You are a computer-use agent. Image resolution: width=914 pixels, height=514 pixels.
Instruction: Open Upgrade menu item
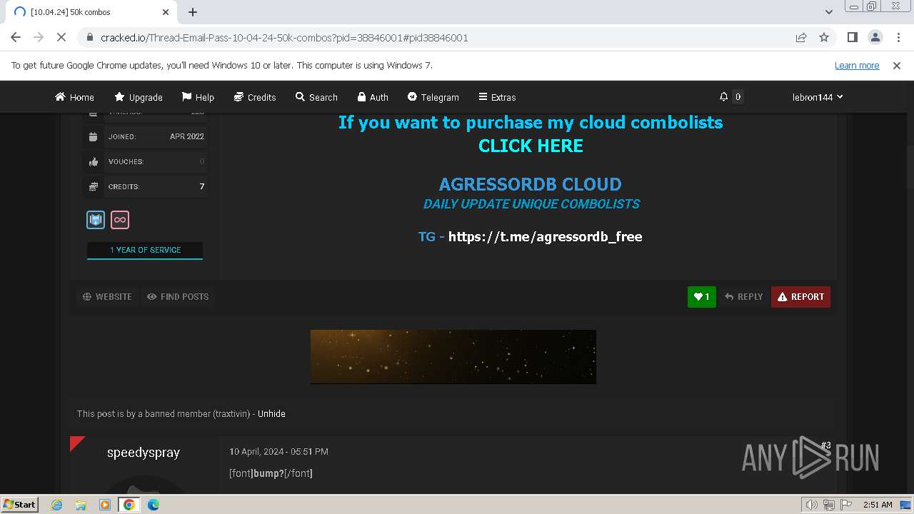(x=139, y=97)
